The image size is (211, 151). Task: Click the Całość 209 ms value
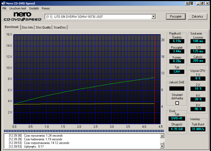[x=198, y=61]
